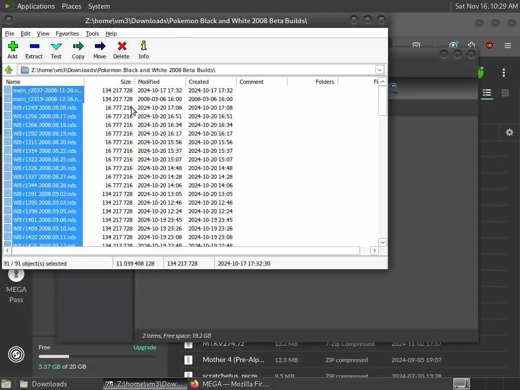
Task: Open the Favorites menu
Action: tap(67, 34)
